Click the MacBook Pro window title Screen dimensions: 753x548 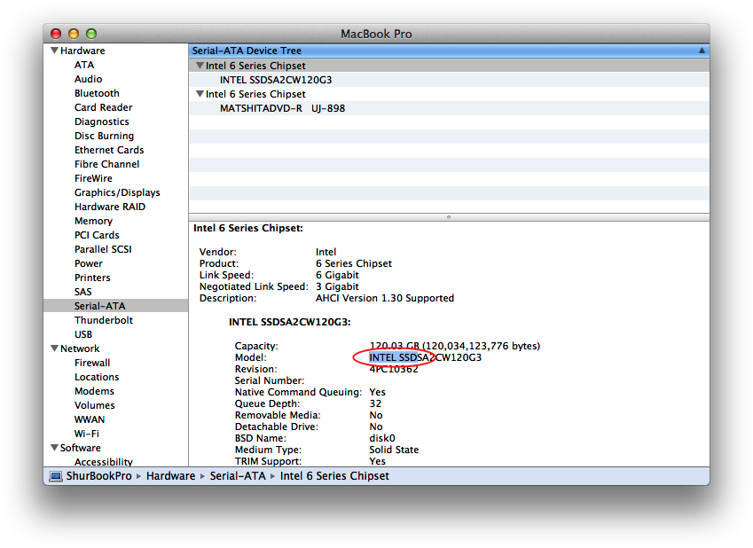376,34
